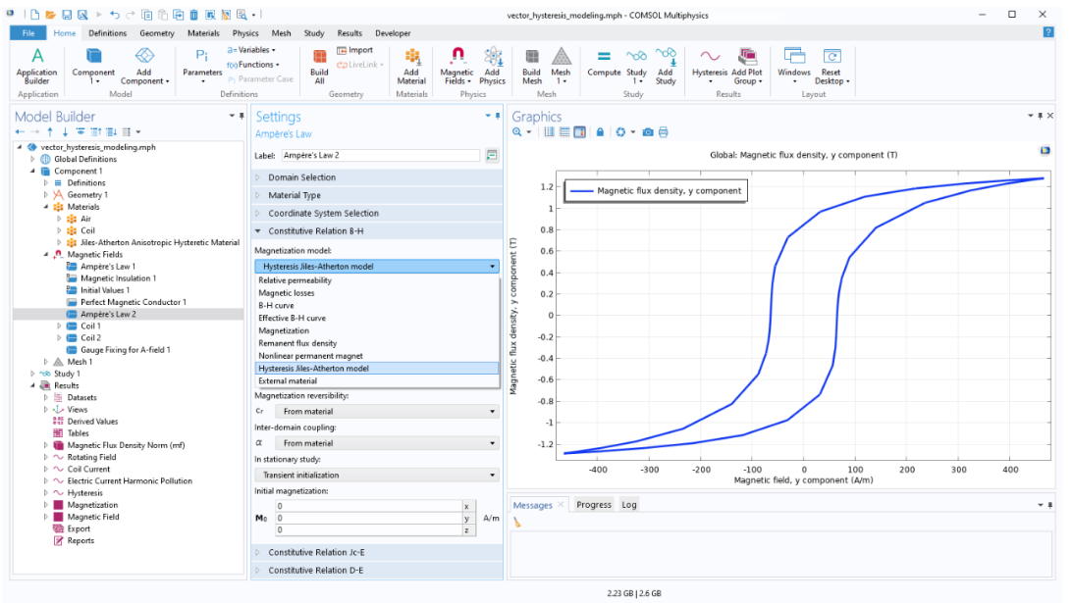Click the Save icon in quick access toolbar

coord(67,15)
